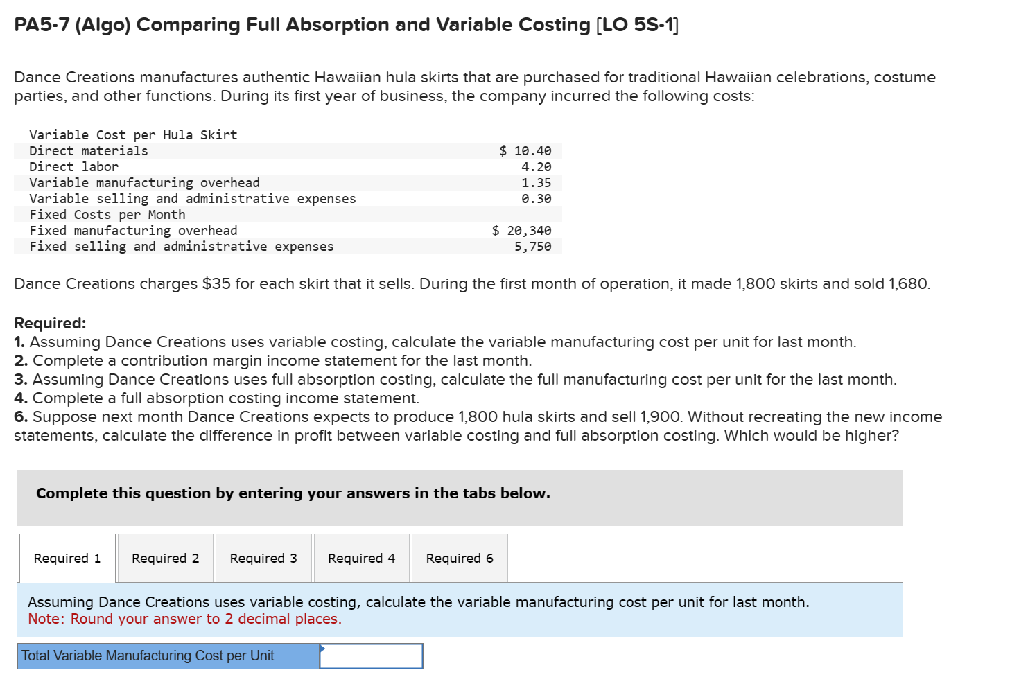
Task: Switch to the Required 1 tab
Action: (x=67, y=558)
